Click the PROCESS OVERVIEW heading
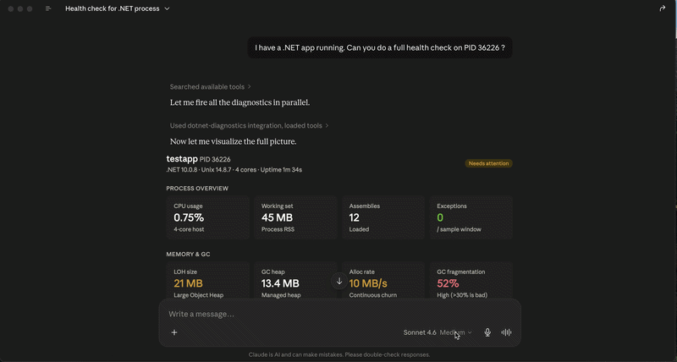 197,189
